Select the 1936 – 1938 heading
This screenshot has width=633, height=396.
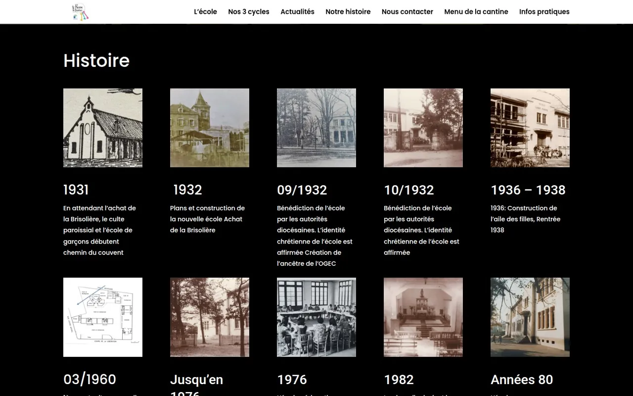pos(528,190)
